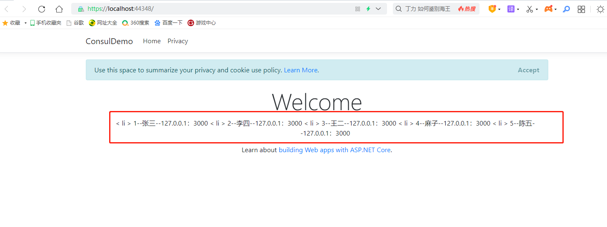Expand the translate icon dropdown arrow
Viewport: 607px width, 227px height.
(518, 9)
